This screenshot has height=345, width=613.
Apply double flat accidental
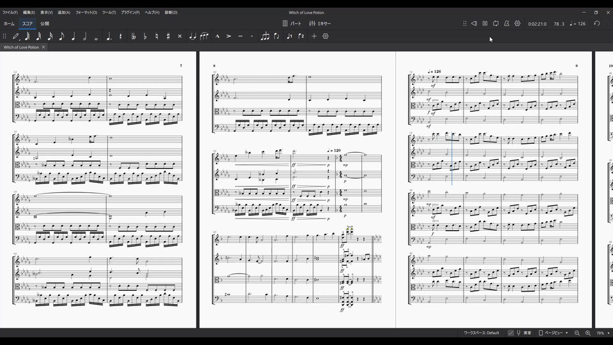coord(133,36)
